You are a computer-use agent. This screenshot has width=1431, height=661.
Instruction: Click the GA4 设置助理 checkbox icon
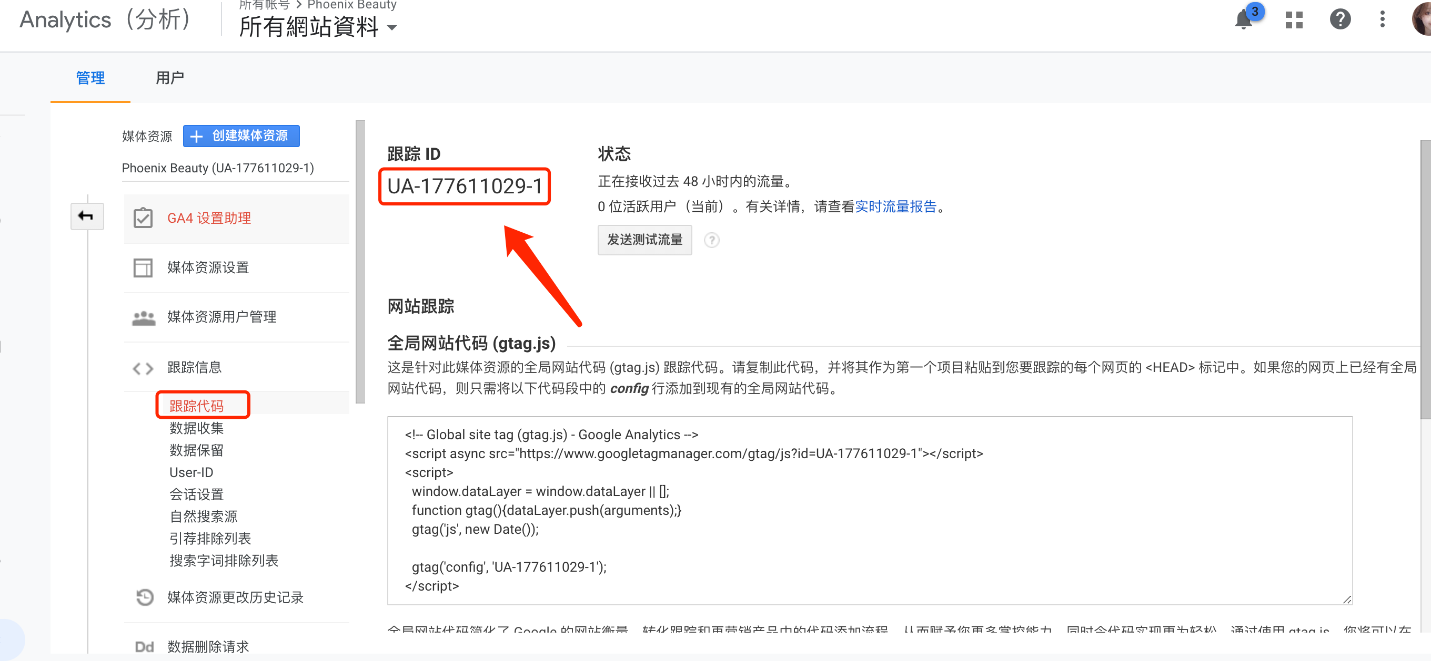pos(143,218)
